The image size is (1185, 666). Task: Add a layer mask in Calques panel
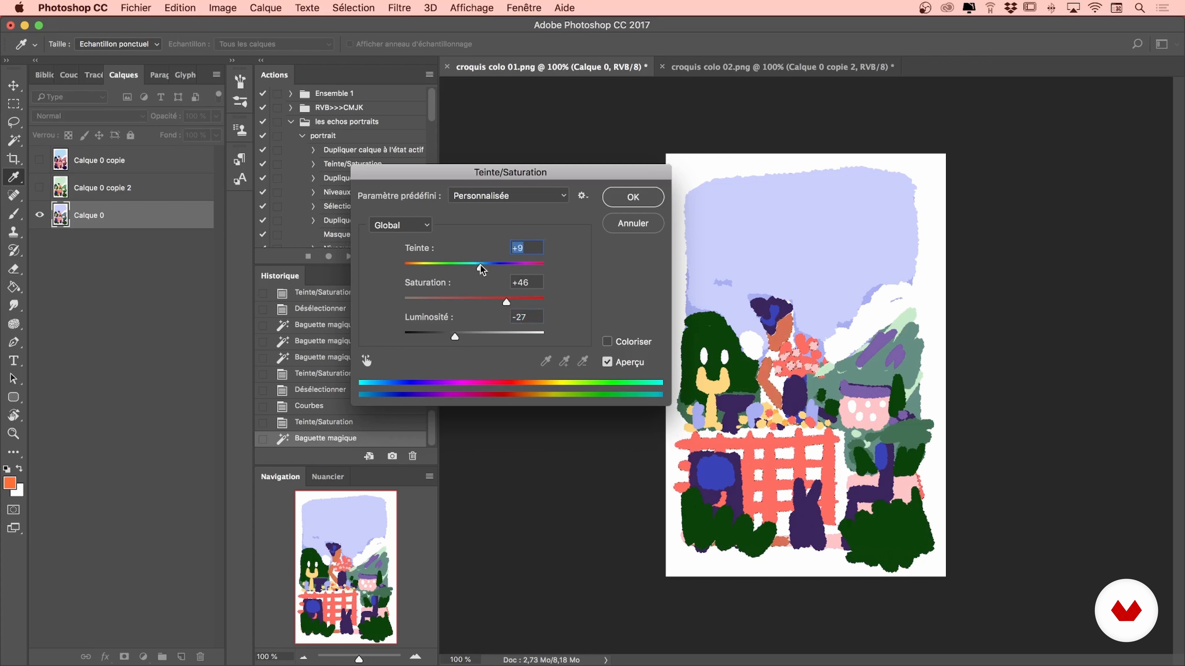click(x=124, y=656)
